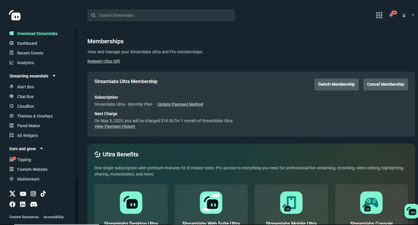418x225 pixels.
Task: Click the Analytics chart icon
Action: click(x=11, y=63)
